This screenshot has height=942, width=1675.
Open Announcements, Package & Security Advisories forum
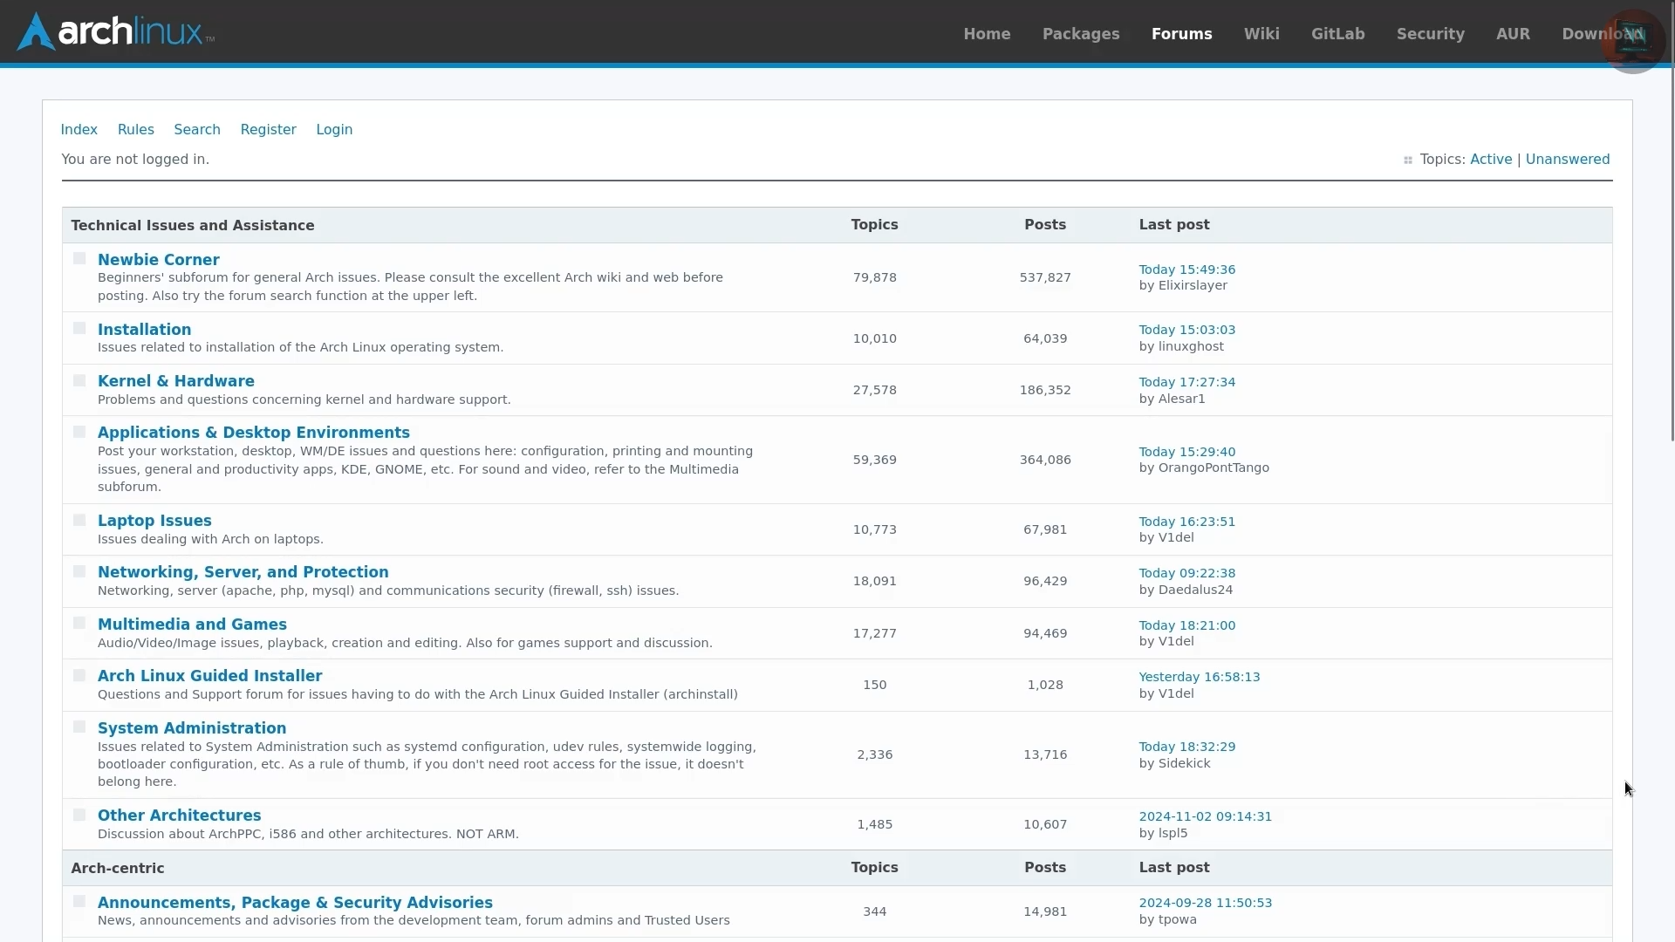[x=295, y=903]
